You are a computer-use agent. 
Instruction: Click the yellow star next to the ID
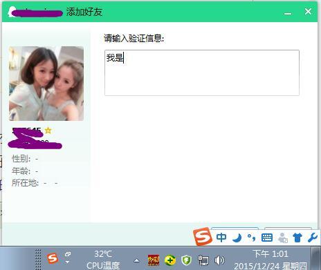(x=48, y=131)
